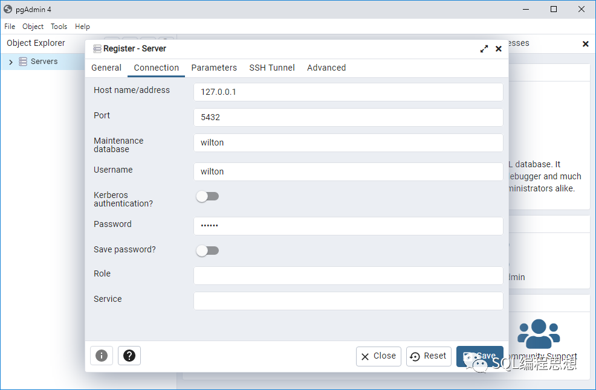
Task: Click the Servers group icon in tree
Action: pos(23,62)
